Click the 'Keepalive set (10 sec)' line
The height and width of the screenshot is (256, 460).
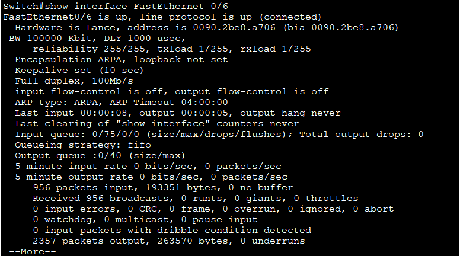tap(79, 71)
